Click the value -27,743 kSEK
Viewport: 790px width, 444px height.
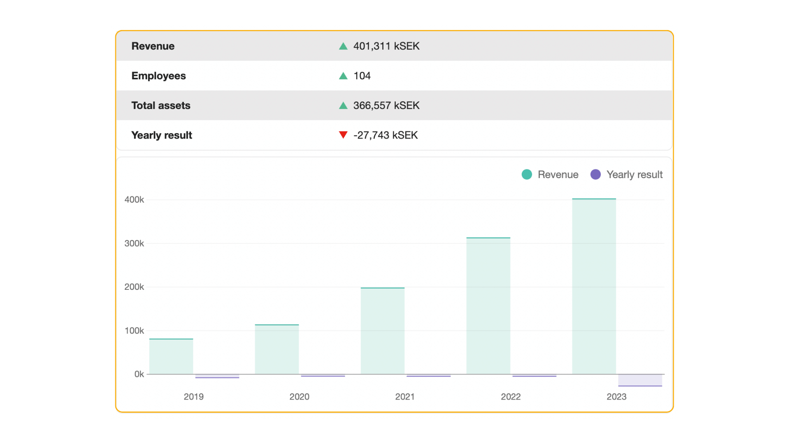click(386, 135)
